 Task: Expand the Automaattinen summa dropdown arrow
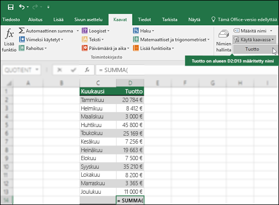point(77,31)
